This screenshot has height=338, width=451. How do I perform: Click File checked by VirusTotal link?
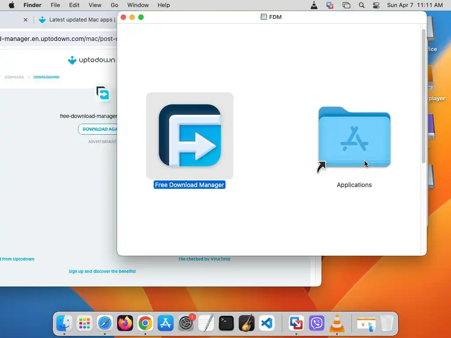click(x=204, y=259)
